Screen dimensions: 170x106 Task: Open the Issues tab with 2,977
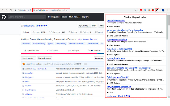[39, 32]
